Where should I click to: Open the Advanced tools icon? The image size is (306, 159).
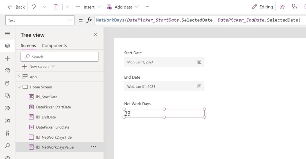[x=7, y=133]
